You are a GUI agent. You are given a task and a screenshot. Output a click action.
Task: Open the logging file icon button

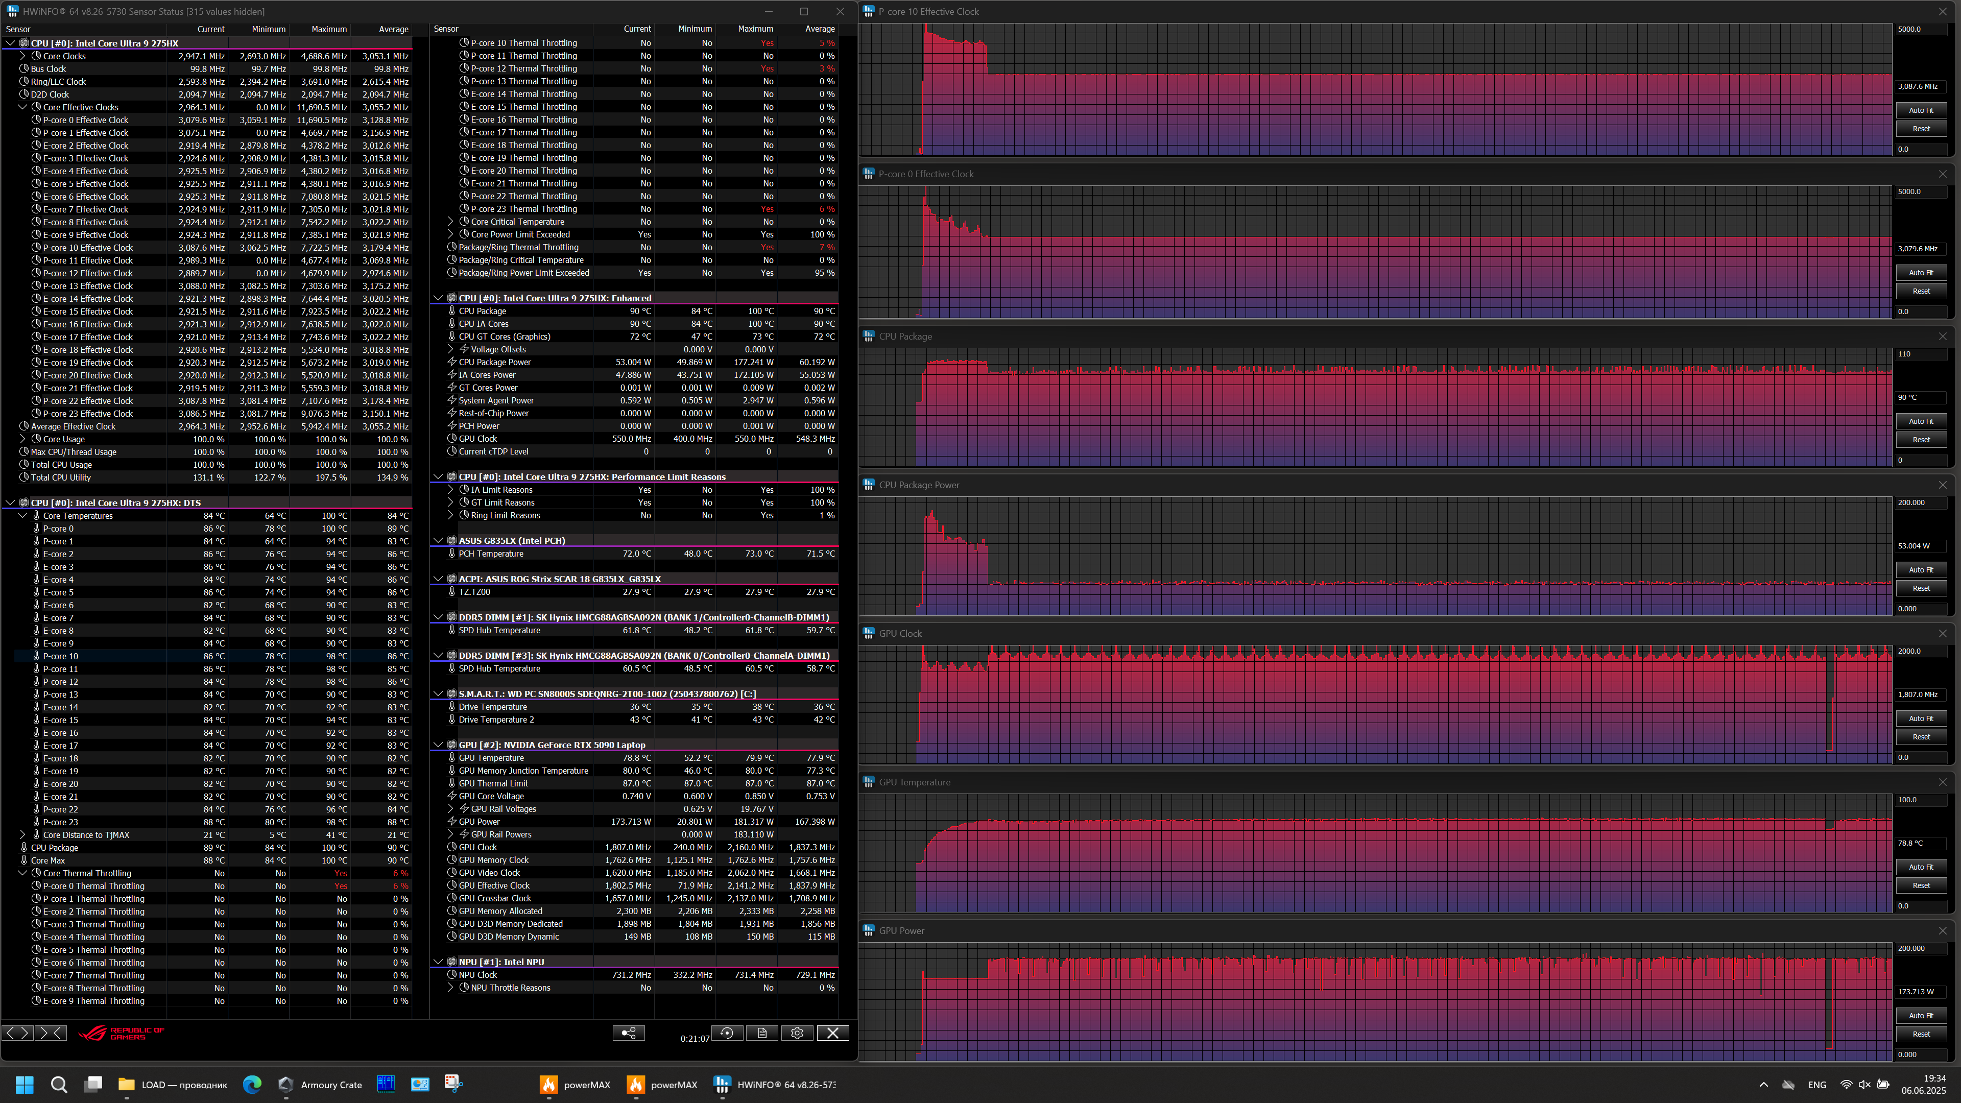tap(762, 1033)
